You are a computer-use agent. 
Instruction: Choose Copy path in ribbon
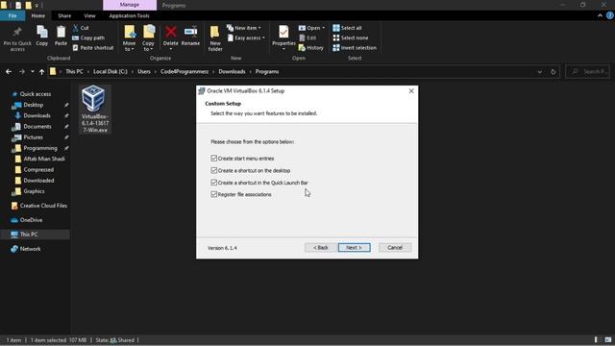click(88, 37)
